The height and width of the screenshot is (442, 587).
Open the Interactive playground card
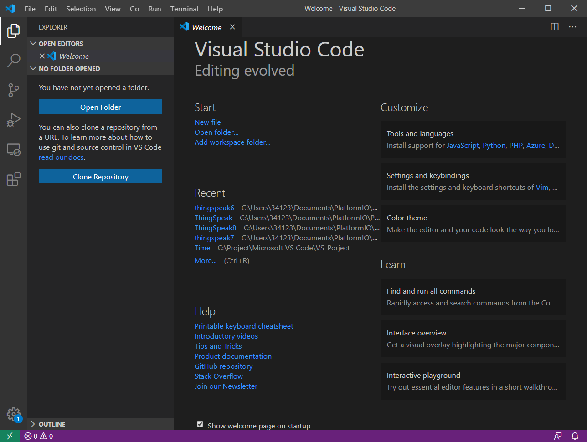pyautogui.click(x=474, y=381)
